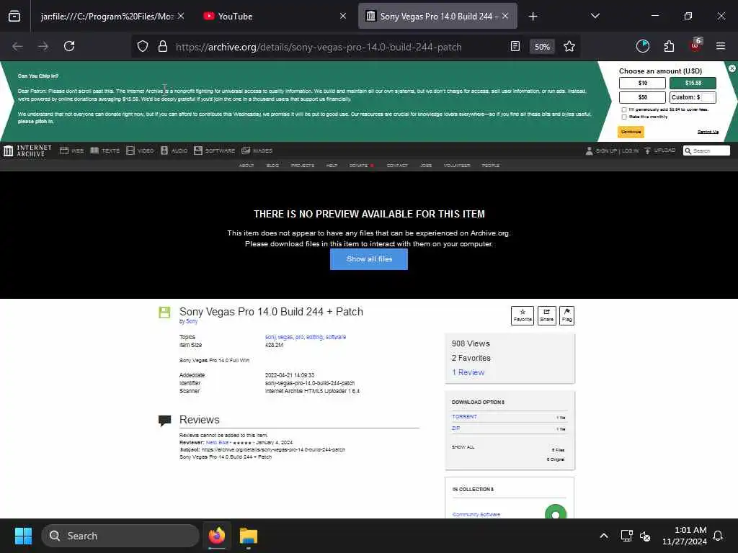Click the user sign-up person icon

click(x=590, y=150)
